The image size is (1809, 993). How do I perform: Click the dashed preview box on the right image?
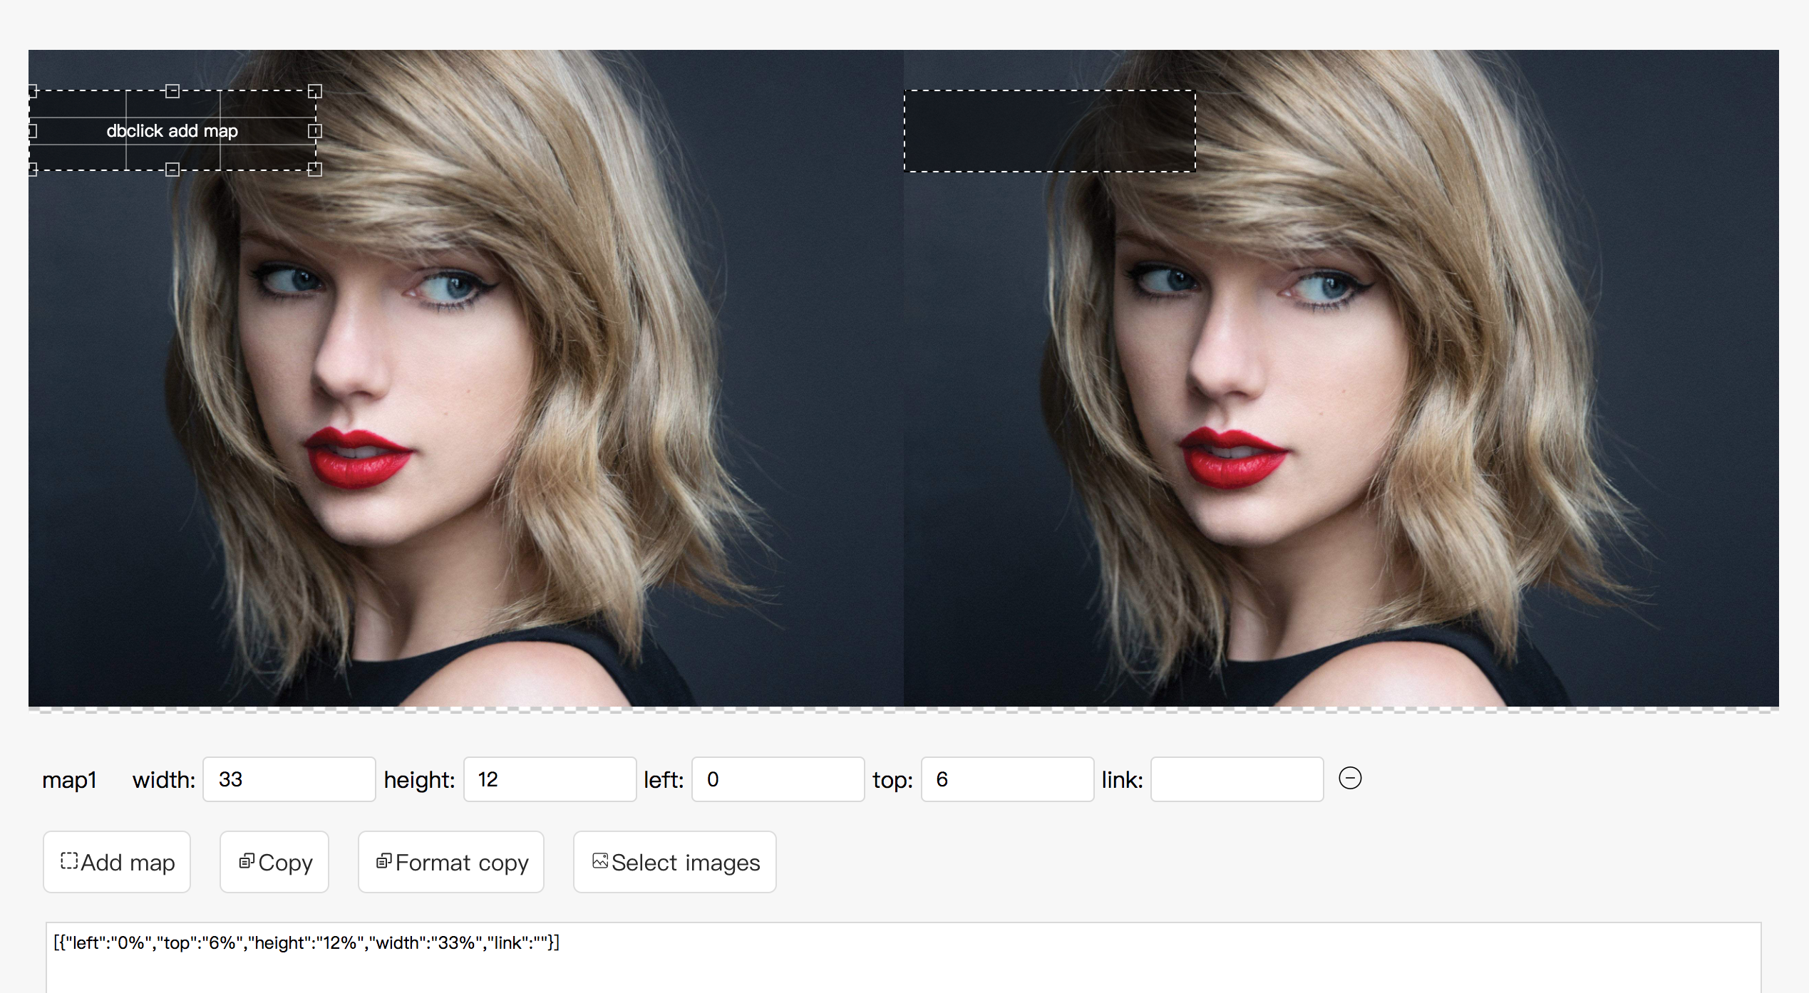1049,131
